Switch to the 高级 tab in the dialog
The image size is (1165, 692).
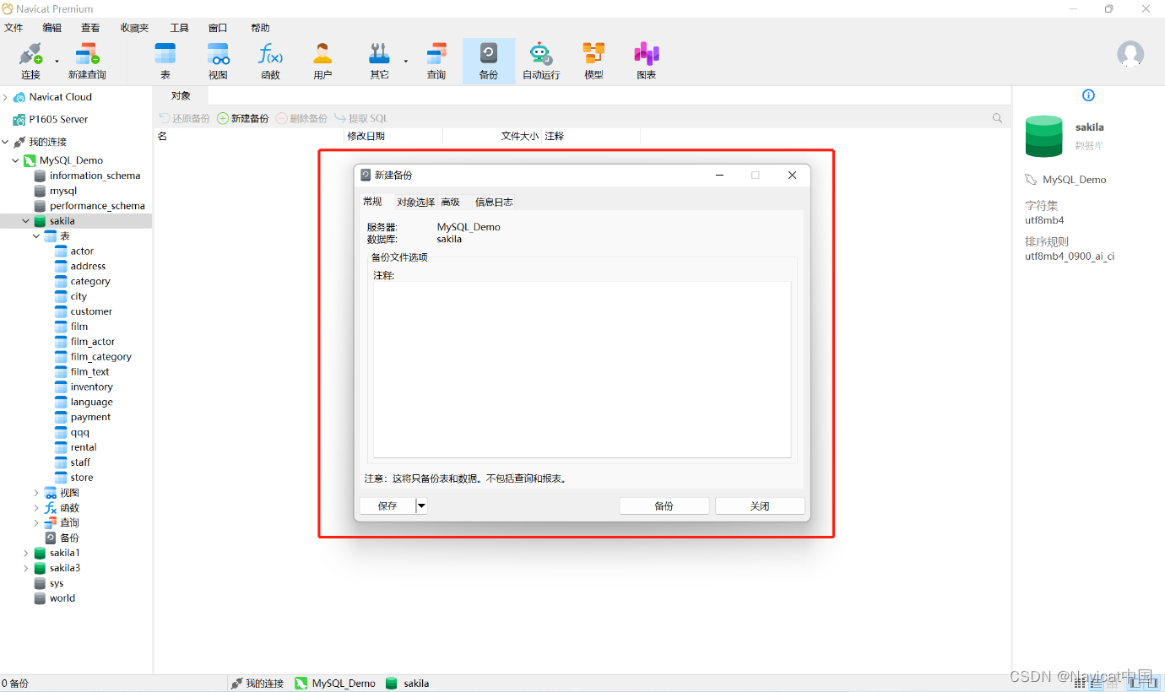tap(450, 202)
